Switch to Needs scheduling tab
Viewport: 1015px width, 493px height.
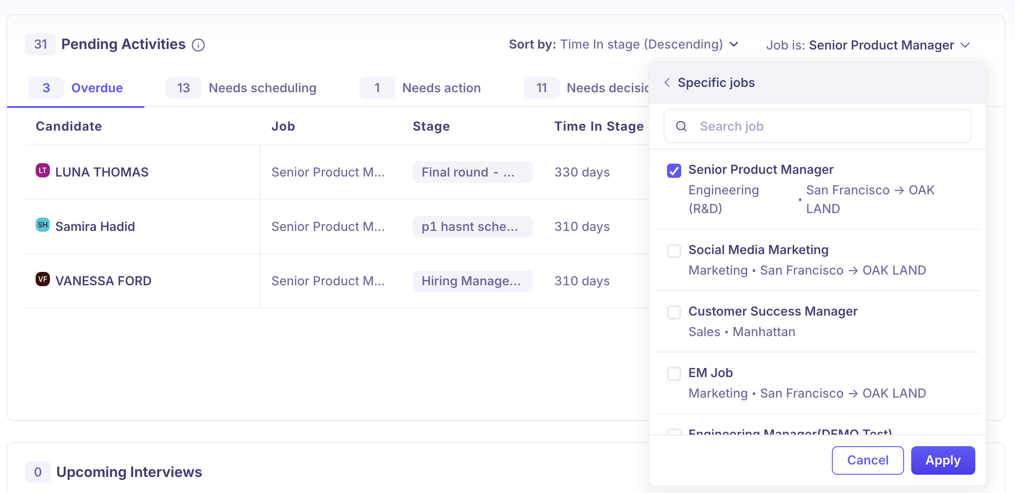[241, 88]
